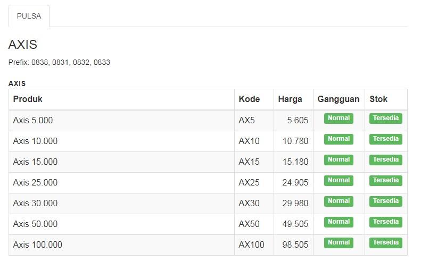Image resolution: width=421 pixels, height=270 pixels.
Task: Click the Tersedia badge in the AX100 row
Action: [386, 243]
